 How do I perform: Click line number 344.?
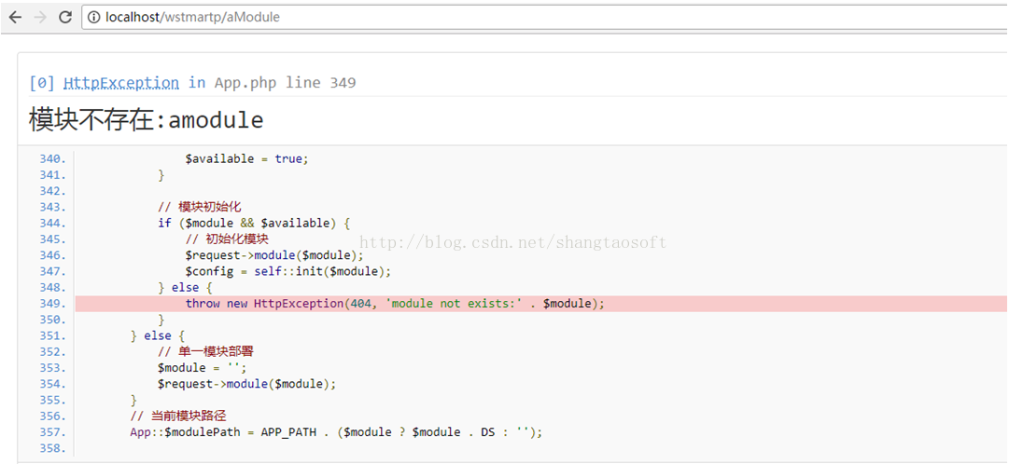coord(52,223)
